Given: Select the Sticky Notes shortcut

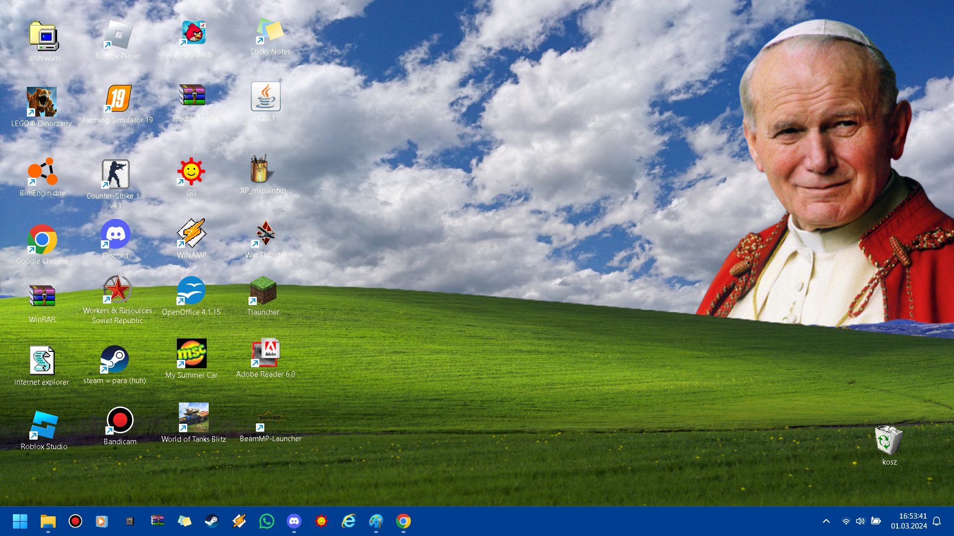Looking at the screenshot, I should point(270,31).
